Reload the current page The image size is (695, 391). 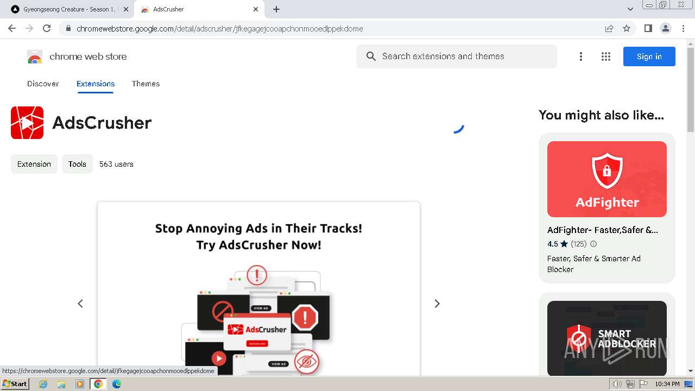tap(47, 28)
